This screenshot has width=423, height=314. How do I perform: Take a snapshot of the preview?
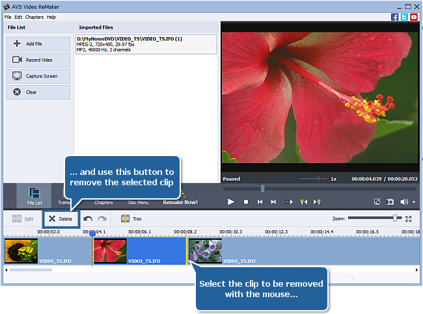[390, 202]
